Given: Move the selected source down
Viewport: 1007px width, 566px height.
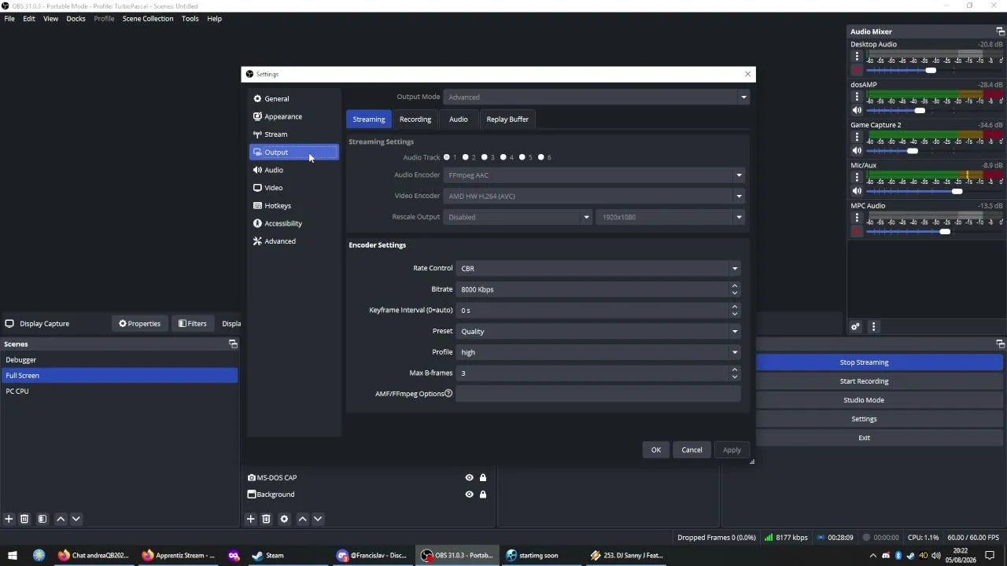Looking at the screenshot, I should pyautogui.click(x=318, y=519).
